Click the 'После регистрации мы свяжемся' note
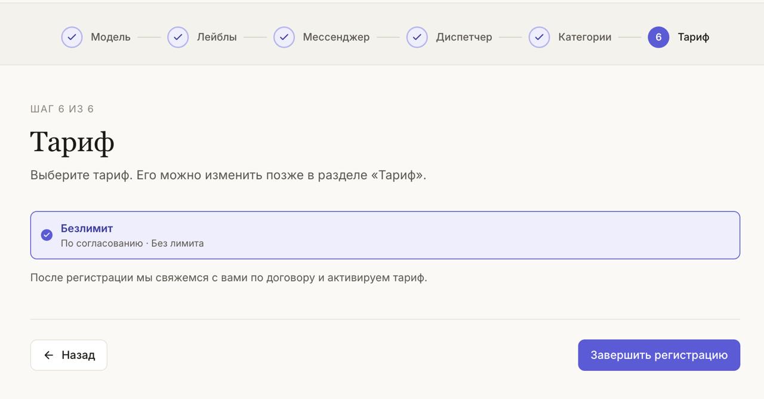This screenshot has width=764, height=399. click(229, 278)
